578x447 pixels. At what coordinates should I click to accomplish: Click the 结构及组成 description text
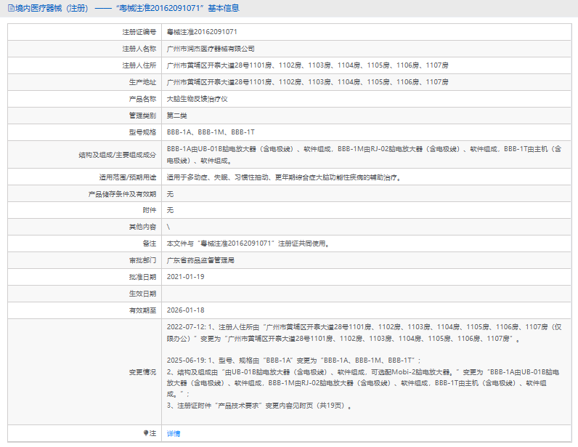point(364,155)
